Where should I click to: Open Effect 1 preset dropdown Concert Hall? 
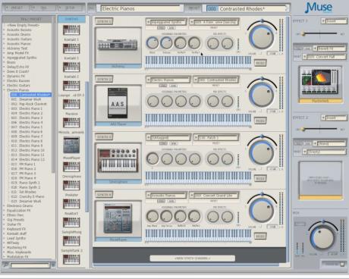click(324, 57)
